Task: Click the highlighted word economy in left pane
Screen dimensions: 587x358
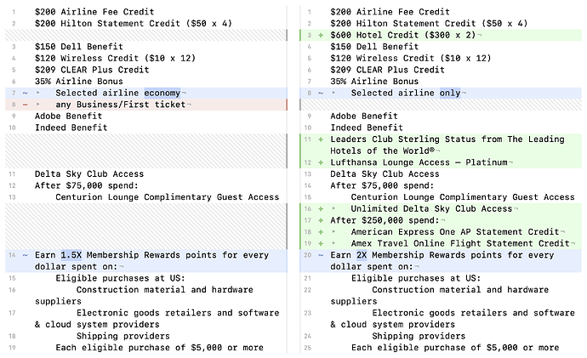Action: click(x=162, y=93)
